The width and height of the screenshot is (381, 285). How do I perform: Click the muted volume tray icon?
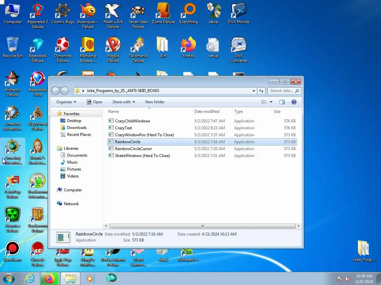pos(348,279)
